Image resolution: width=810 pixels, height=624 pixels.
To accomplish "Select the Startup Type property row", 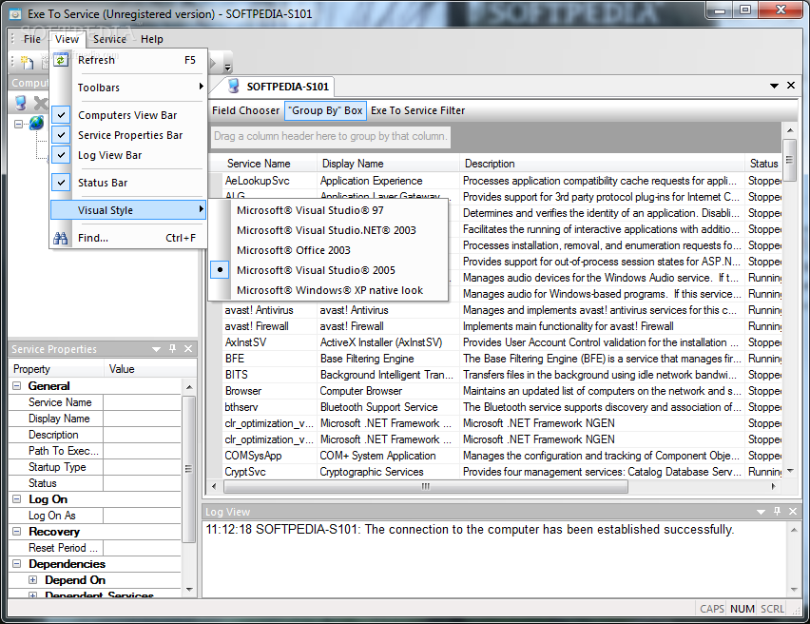I will 94,467.
